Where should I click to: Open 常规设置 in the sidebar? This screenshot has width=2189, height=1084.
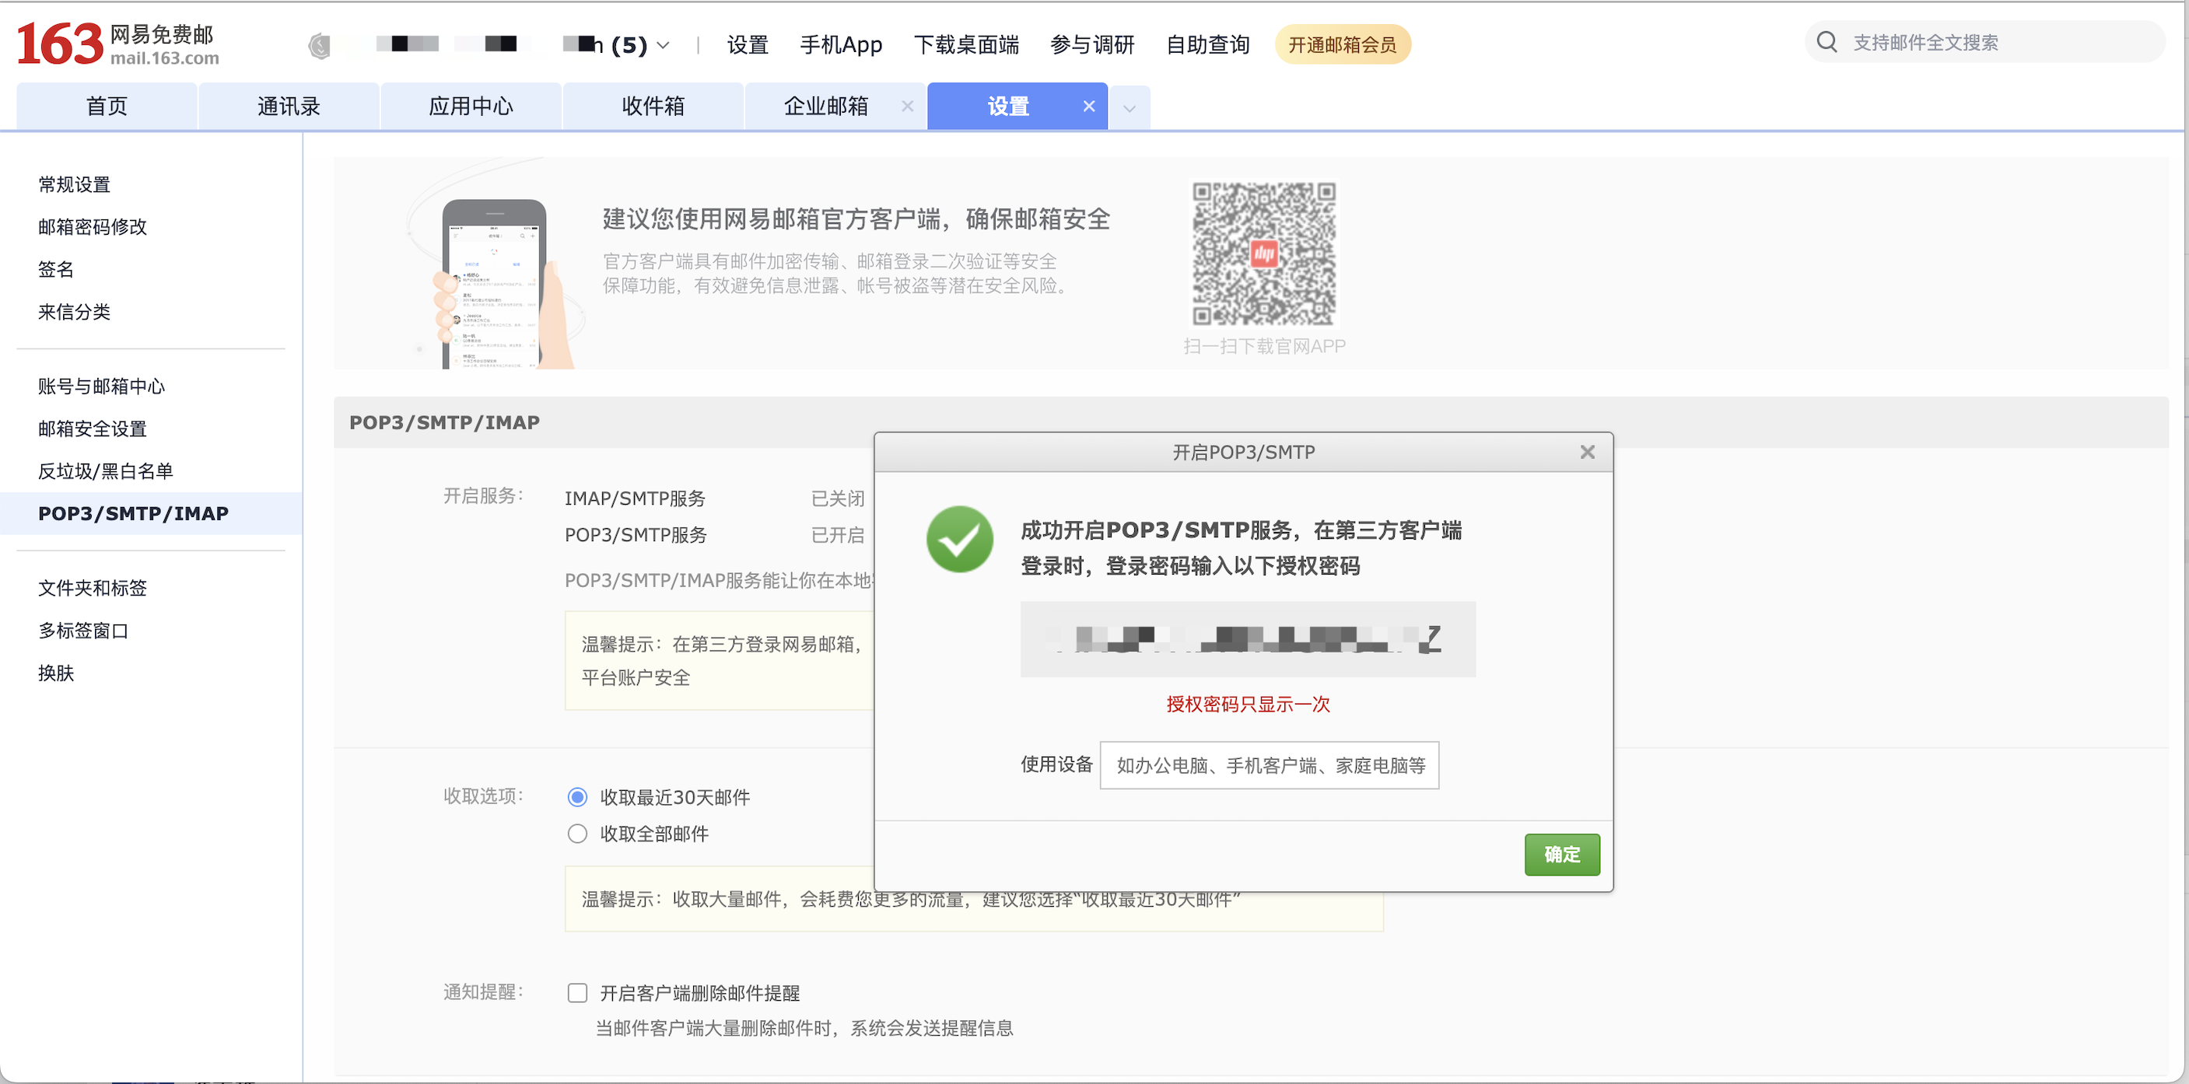[75, 184]
